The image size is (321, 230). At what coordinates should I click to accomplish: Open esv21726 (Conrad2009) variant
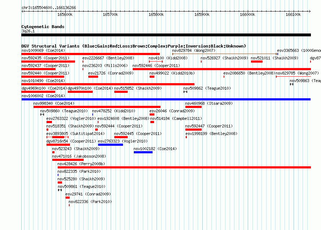click(x=111, y=73)
